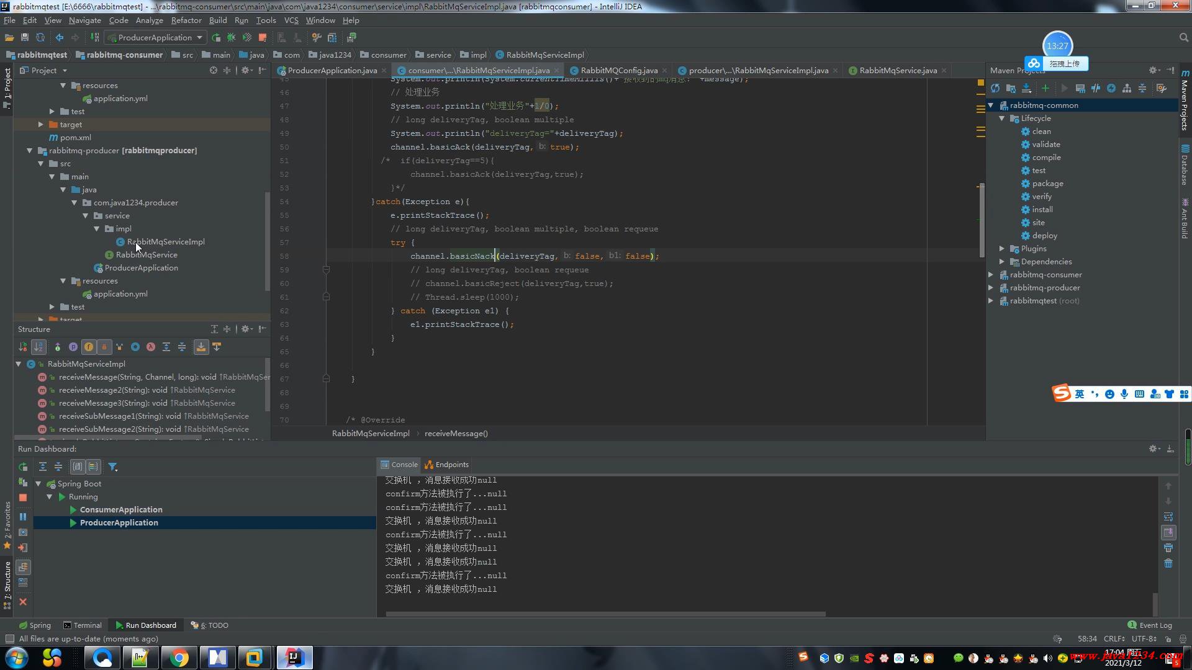Screen dimensions: 1192x670
Task: Click the Save All toolbar icon
Action: 25,37
